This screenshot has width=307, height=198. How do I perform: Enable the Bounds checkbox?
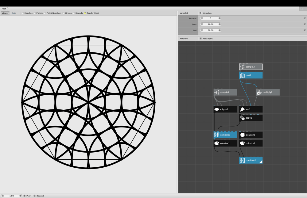(x=74, y=13)
